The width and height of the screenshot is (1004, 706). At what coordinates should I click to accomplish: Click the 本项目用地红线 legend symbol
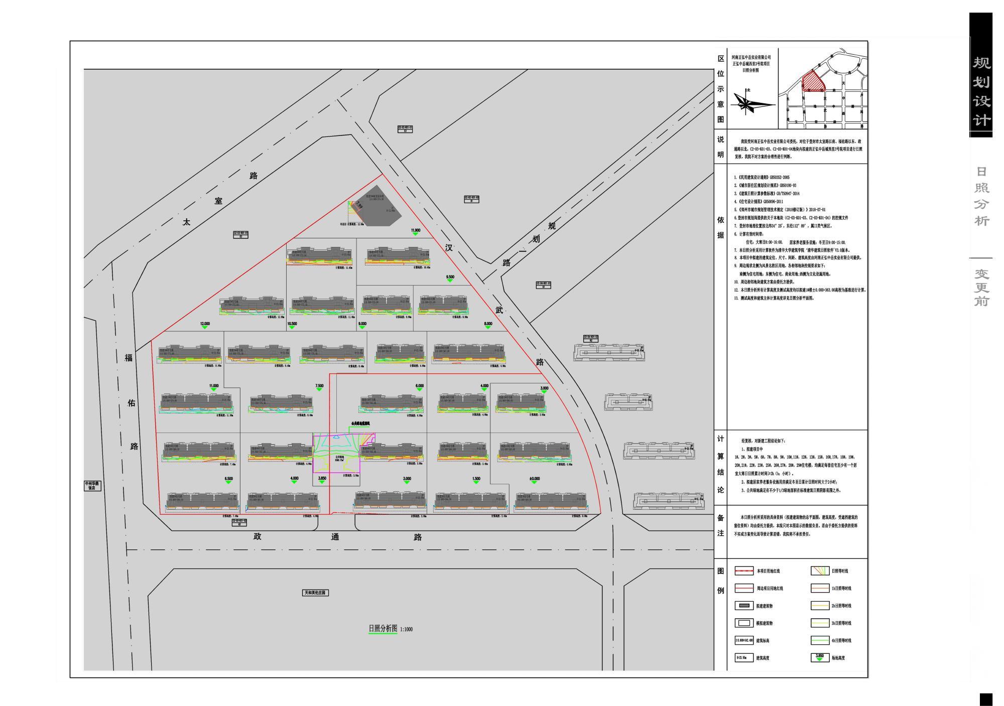[x=743, y=571]
